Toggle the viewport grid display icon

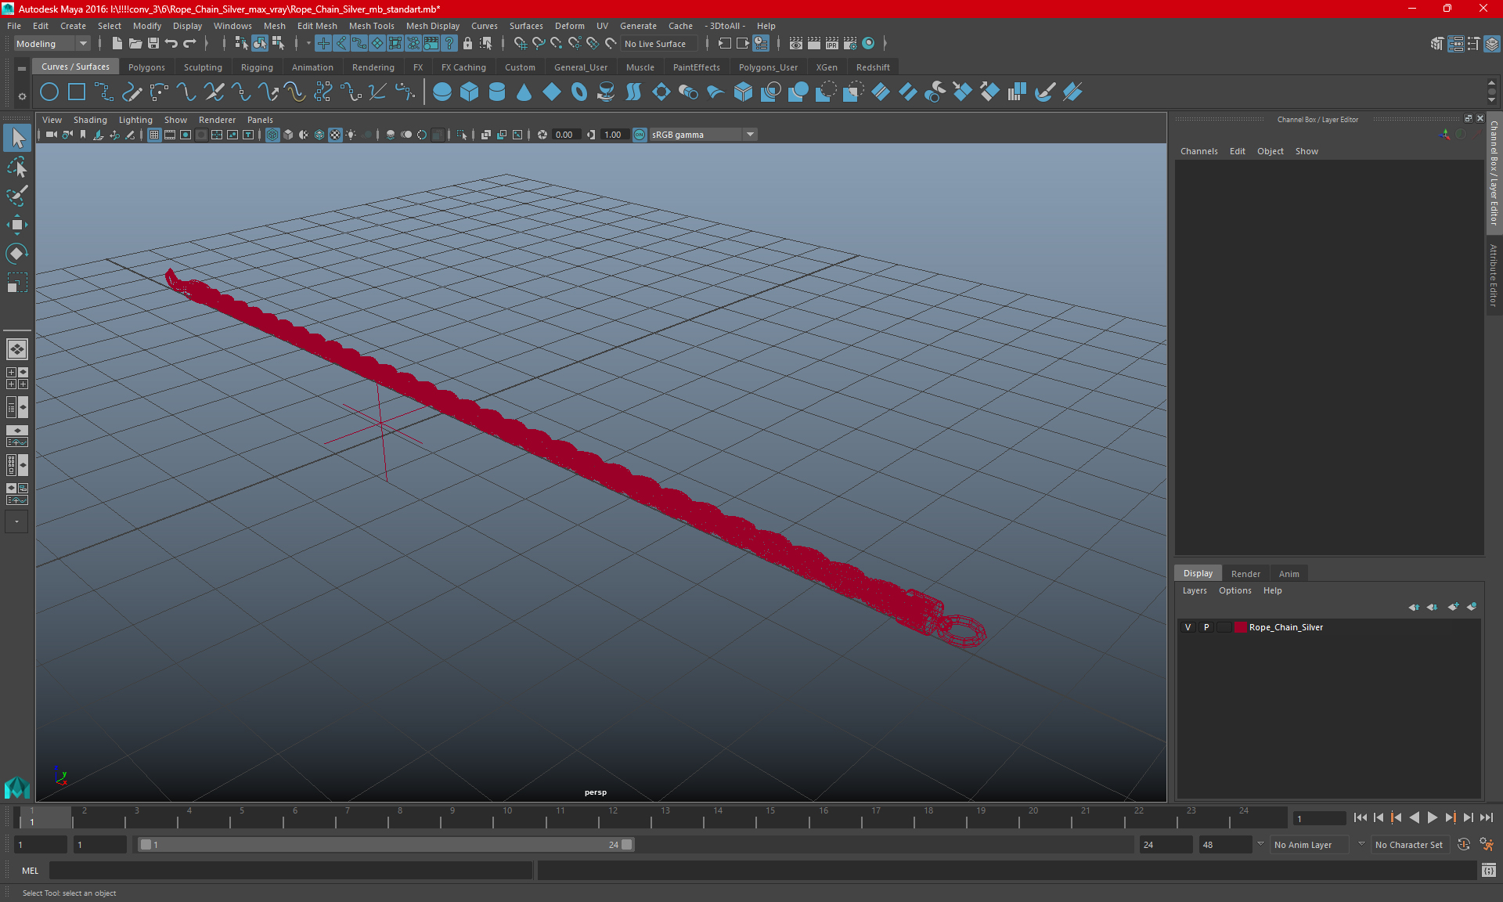[x=154, y=135]
